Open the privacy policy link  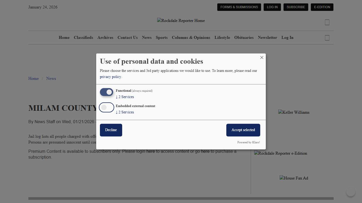(110, 77)
